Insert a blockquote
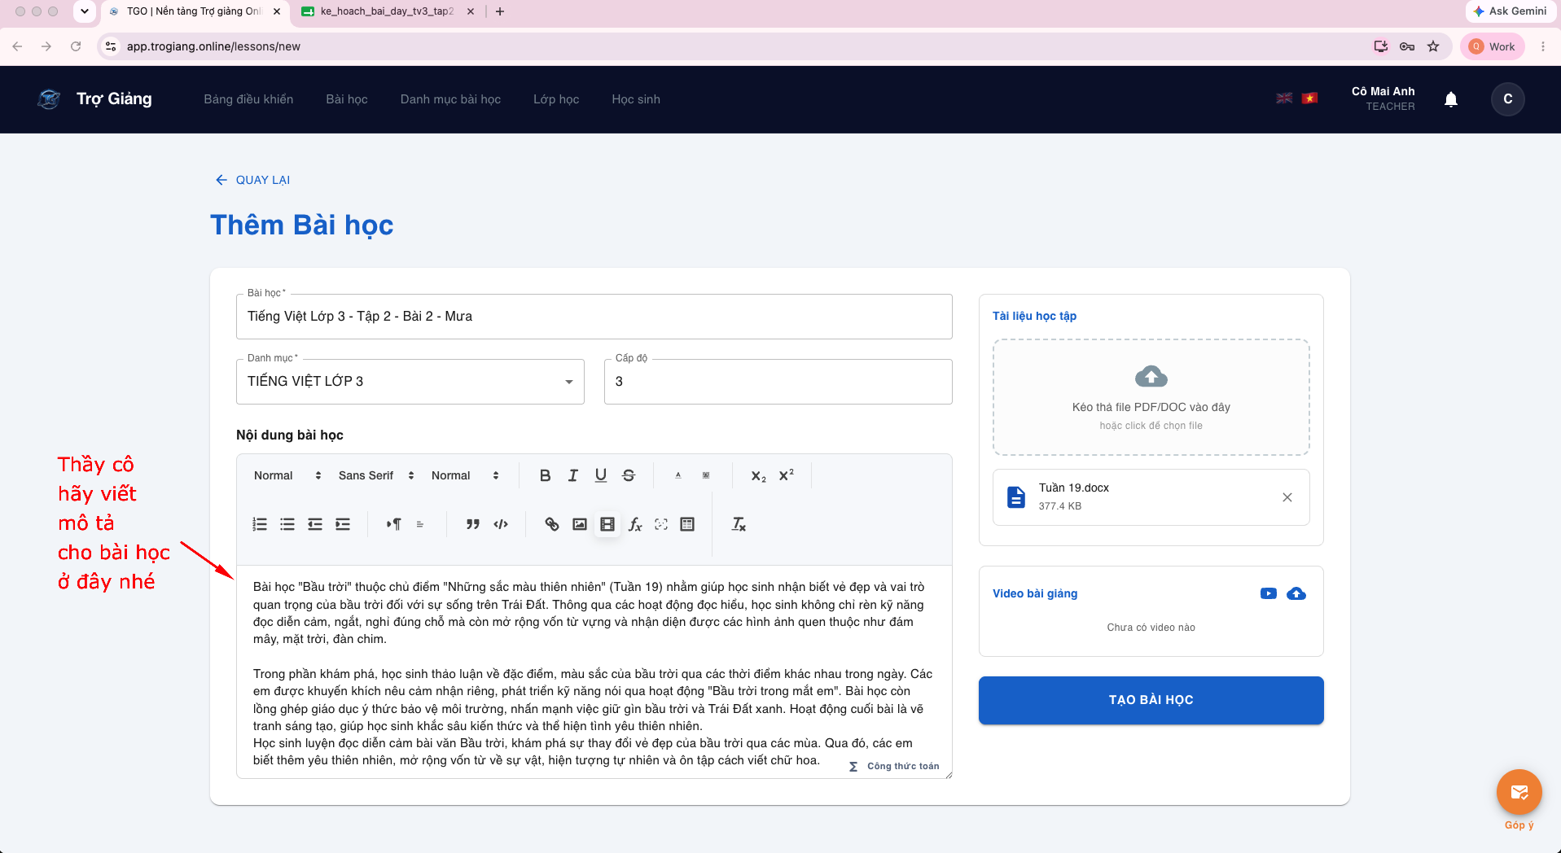Viewport: 1561px width, 853px height. pyautogui.click(x=472, y=524)
